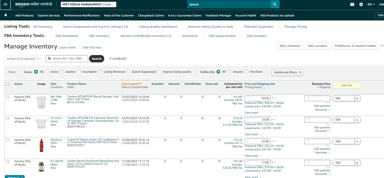Image resolution: width=384 pixels, height=178 pixels.
Task: Select the Incomplete status filter
Action: click(x=79, y=72)
